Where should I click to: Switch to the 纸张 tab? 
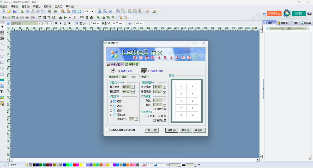click(x=124, y=77)
